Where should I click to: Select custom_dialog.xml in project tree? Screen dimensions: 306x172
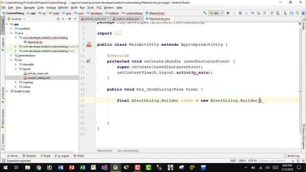point(38,78)
